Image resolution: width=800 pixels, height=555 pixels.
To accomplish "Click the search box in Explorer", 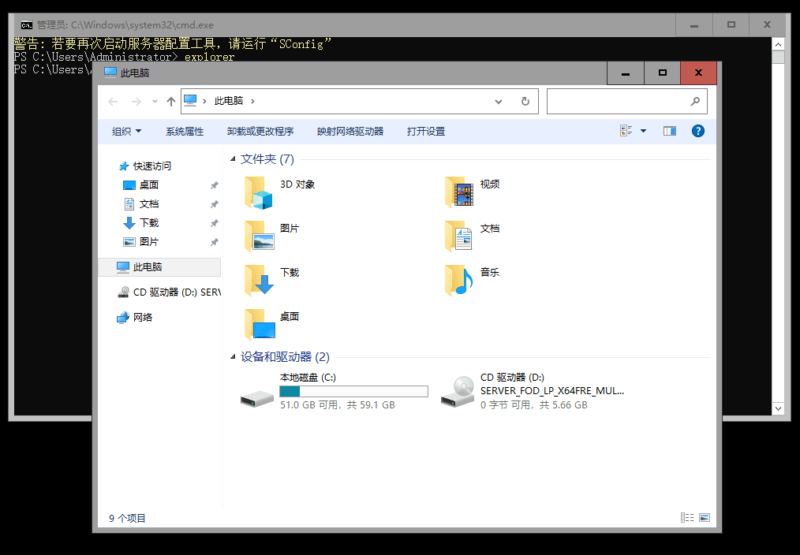I will coord(617,102).
